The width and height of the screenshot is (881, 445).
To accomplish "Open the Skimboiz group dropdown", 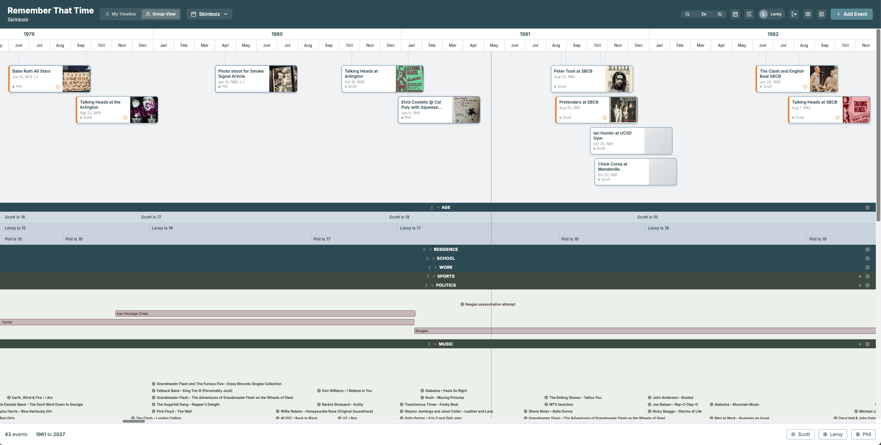I will click(209, 14).
